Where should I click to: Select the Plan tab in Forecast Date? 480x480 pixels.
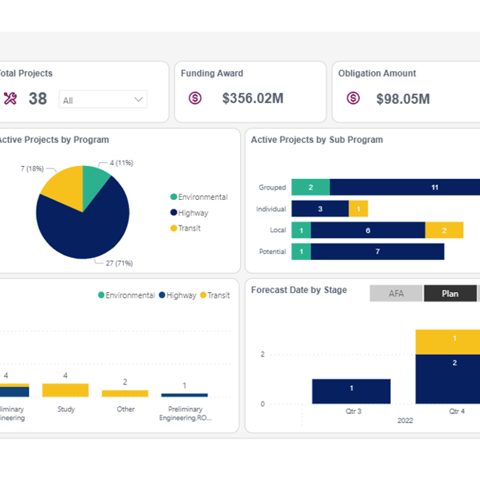[450, 293]
